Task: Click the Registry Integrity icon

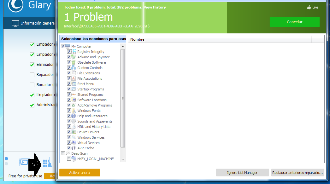Action: point(74,52)
